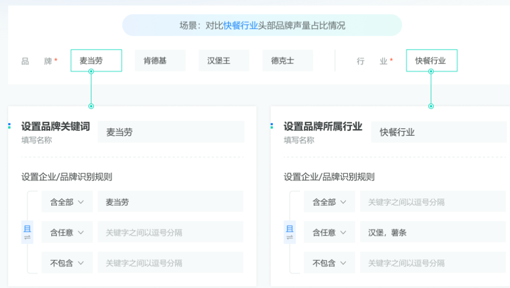Toggle 且 logic switch in brand keyword panel
This screenshot has height=288, width=510.
[x=27, y=232]
